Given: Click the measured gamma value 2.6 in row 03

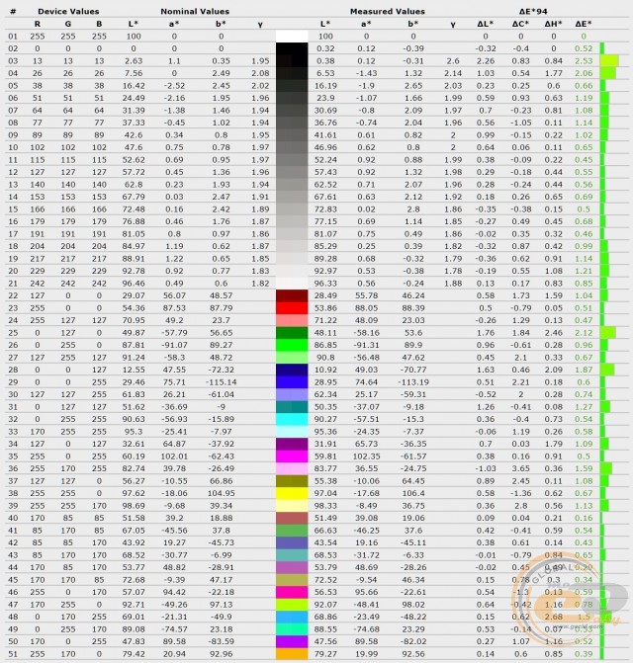Looking at the screenshot, I should pyautogui.click(x=453, y=61).
